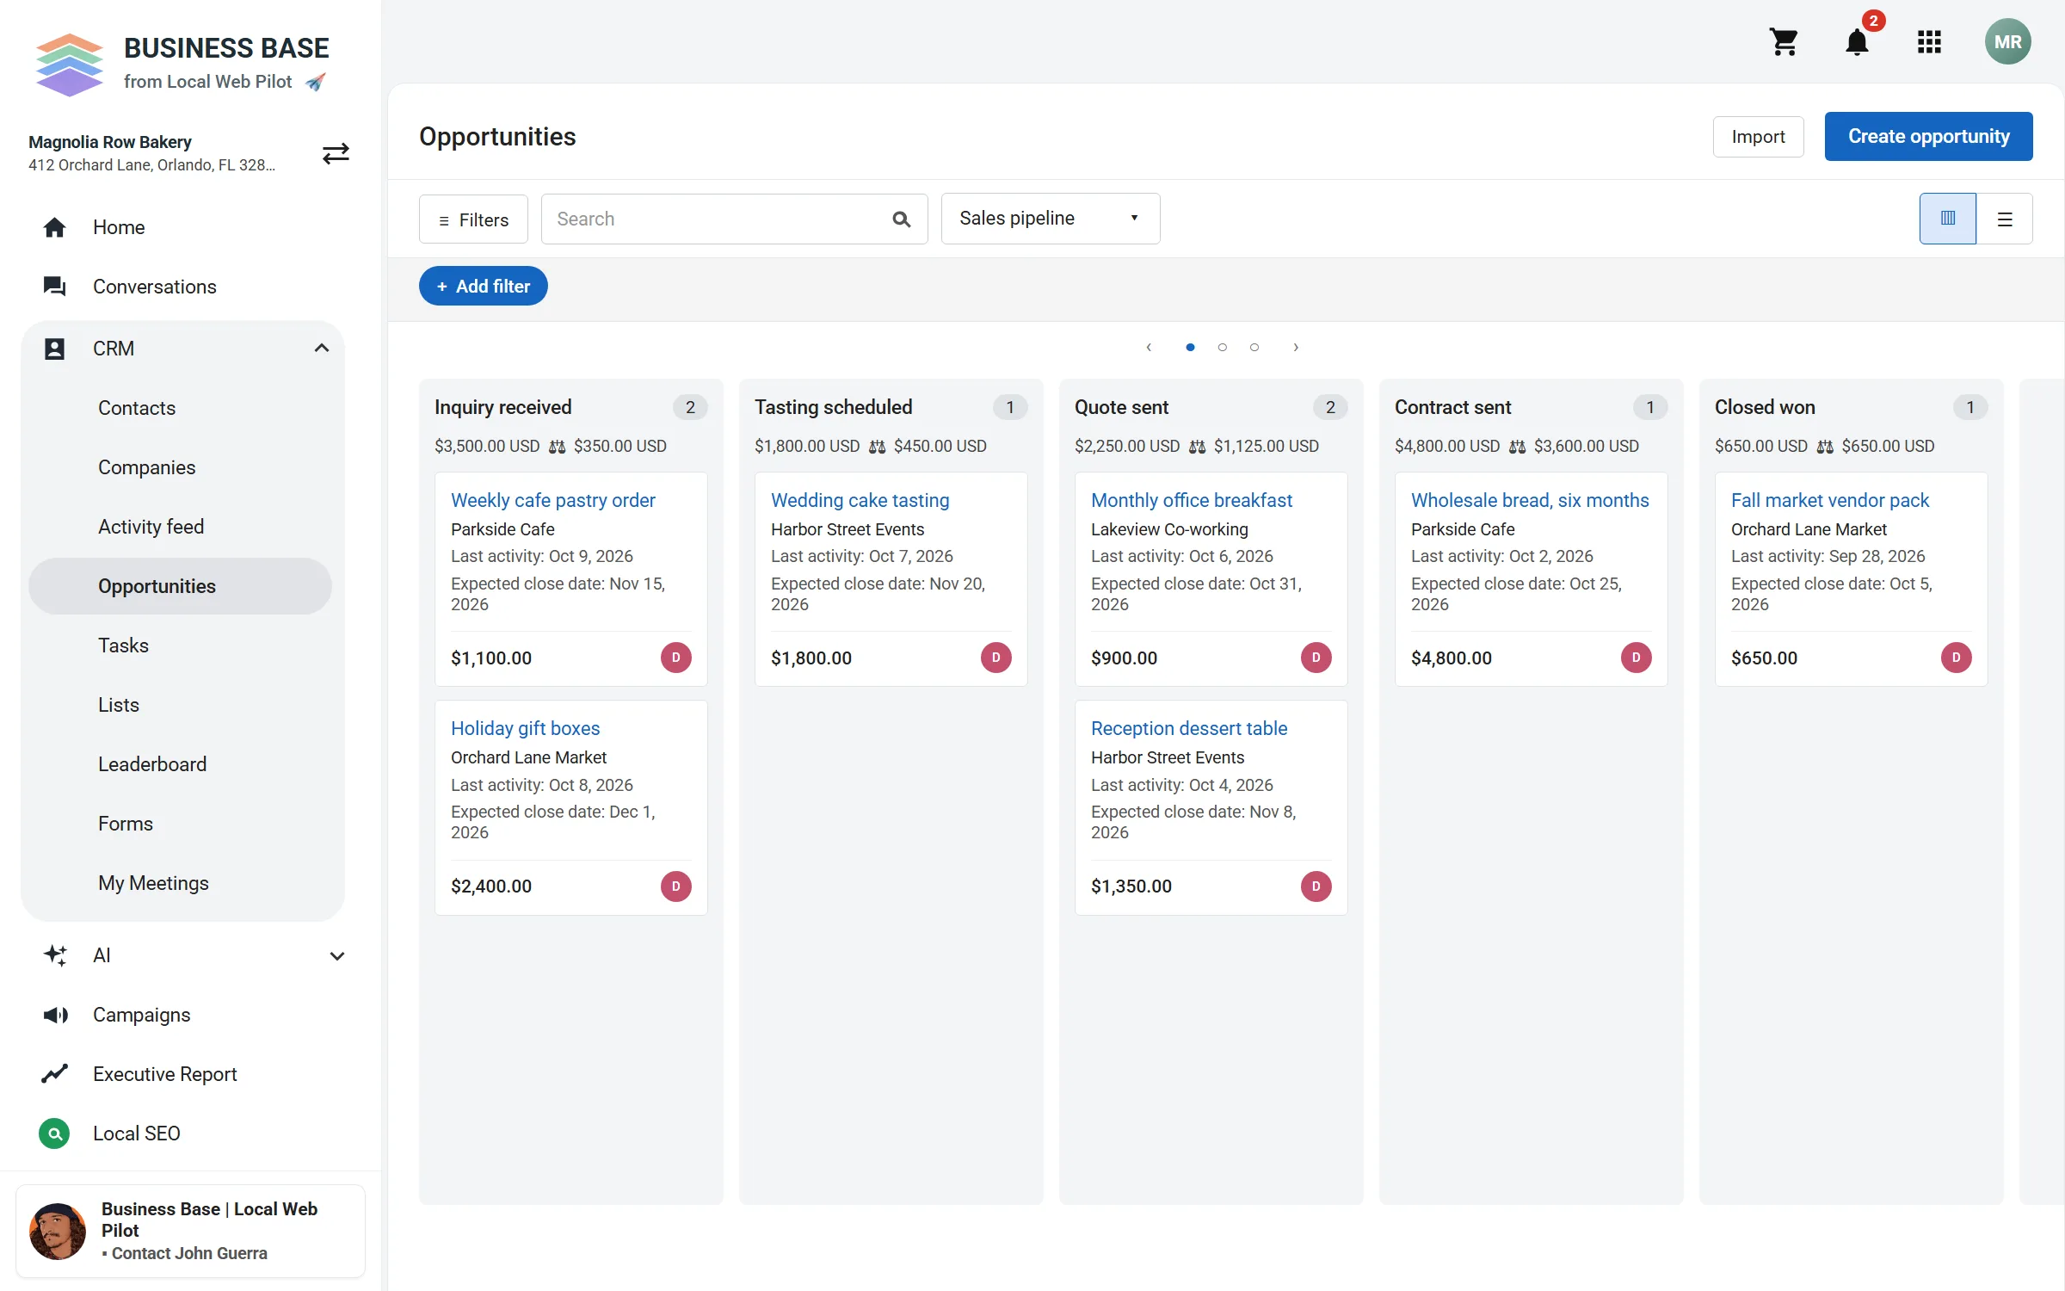Switch business location with swap arrows
The image size is (2065, 1291).
(x=336, y=153)
